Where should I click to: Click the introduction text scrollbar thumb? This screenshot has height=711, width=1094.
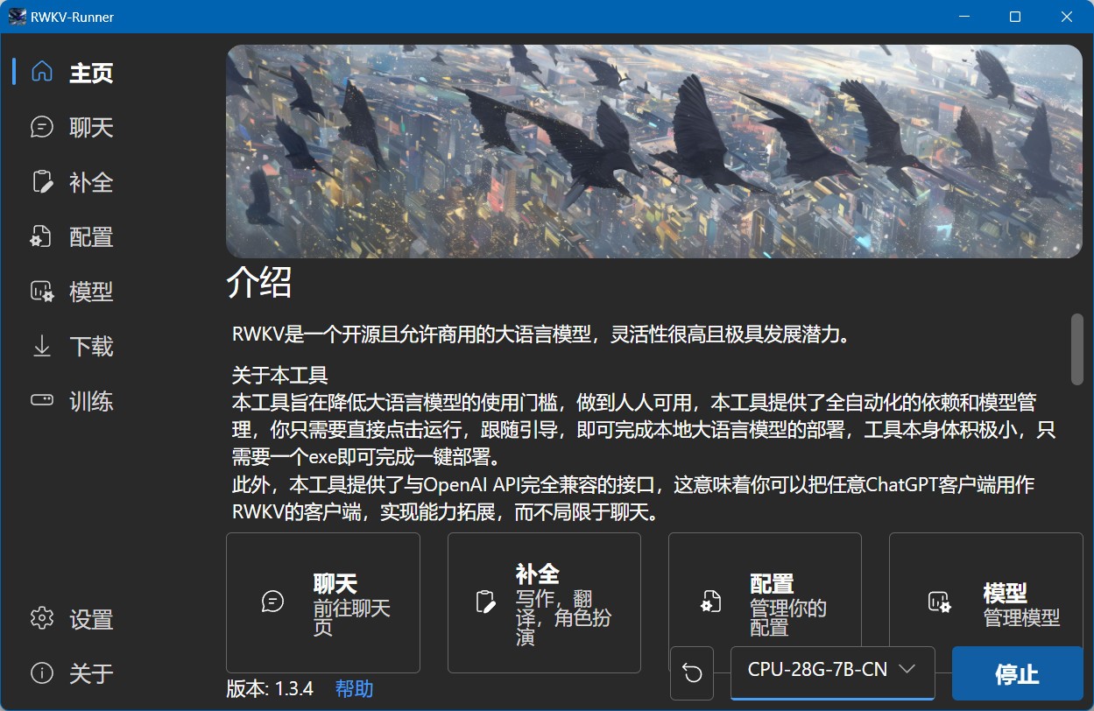[1076, 348]
